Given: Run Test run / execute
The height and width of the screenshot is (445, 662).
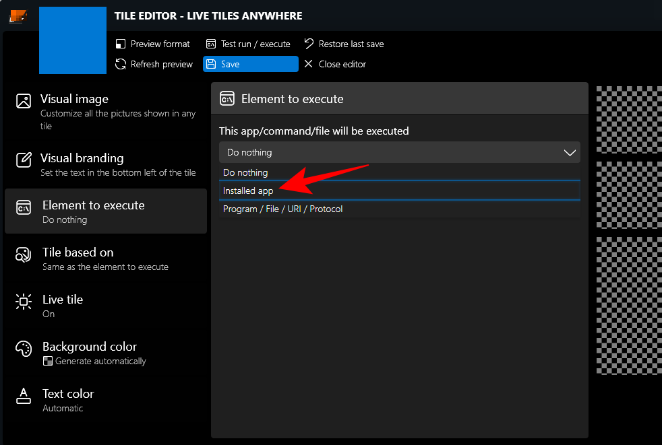Looking at the screenshot, I should [248, 44].
